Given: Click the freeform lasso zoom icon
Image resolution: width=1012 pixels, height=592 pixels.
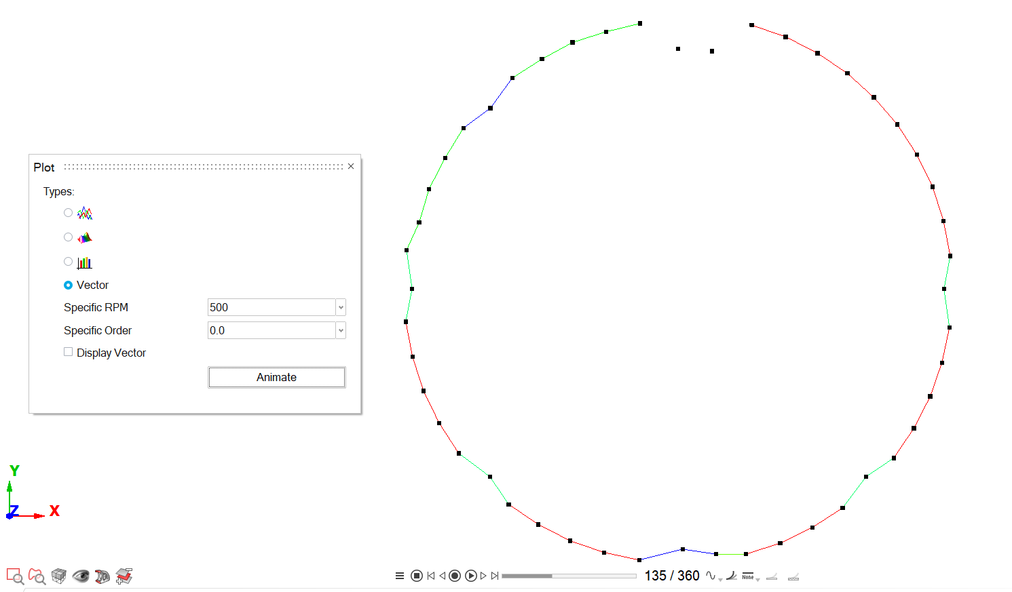Looking at the screenshot, I should click(37, 576).
